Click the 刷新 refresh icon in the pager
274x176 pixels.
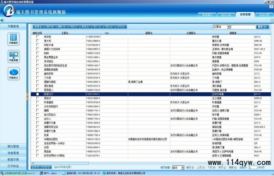pos(231,167)
